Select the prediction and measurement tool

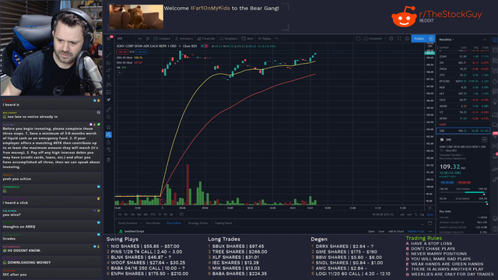pos(109,93)
